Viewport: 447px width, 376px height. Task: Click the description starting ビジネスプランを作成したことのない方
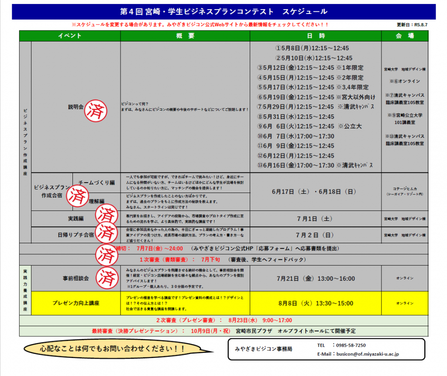(172, 202)
